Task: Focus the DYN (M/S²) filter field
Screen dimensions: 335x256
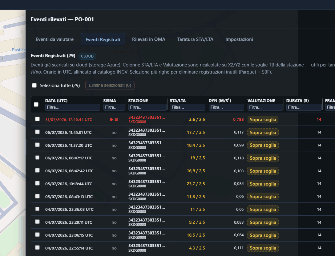Action: click(227, 107)
